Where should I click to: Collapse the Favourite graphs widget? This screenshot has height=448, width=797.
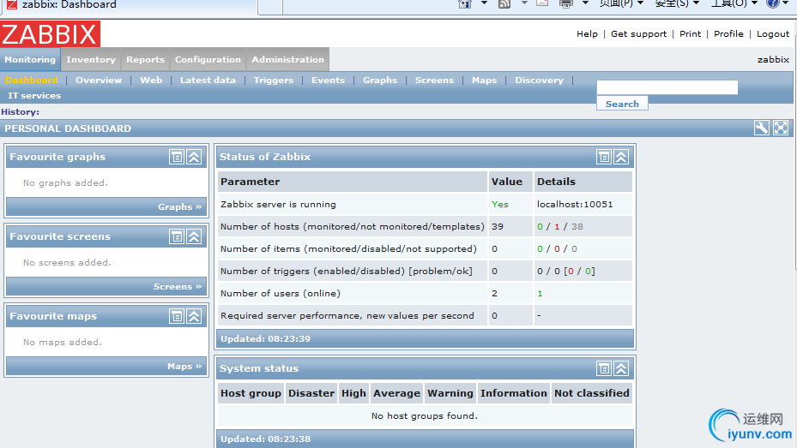point(194,157)
